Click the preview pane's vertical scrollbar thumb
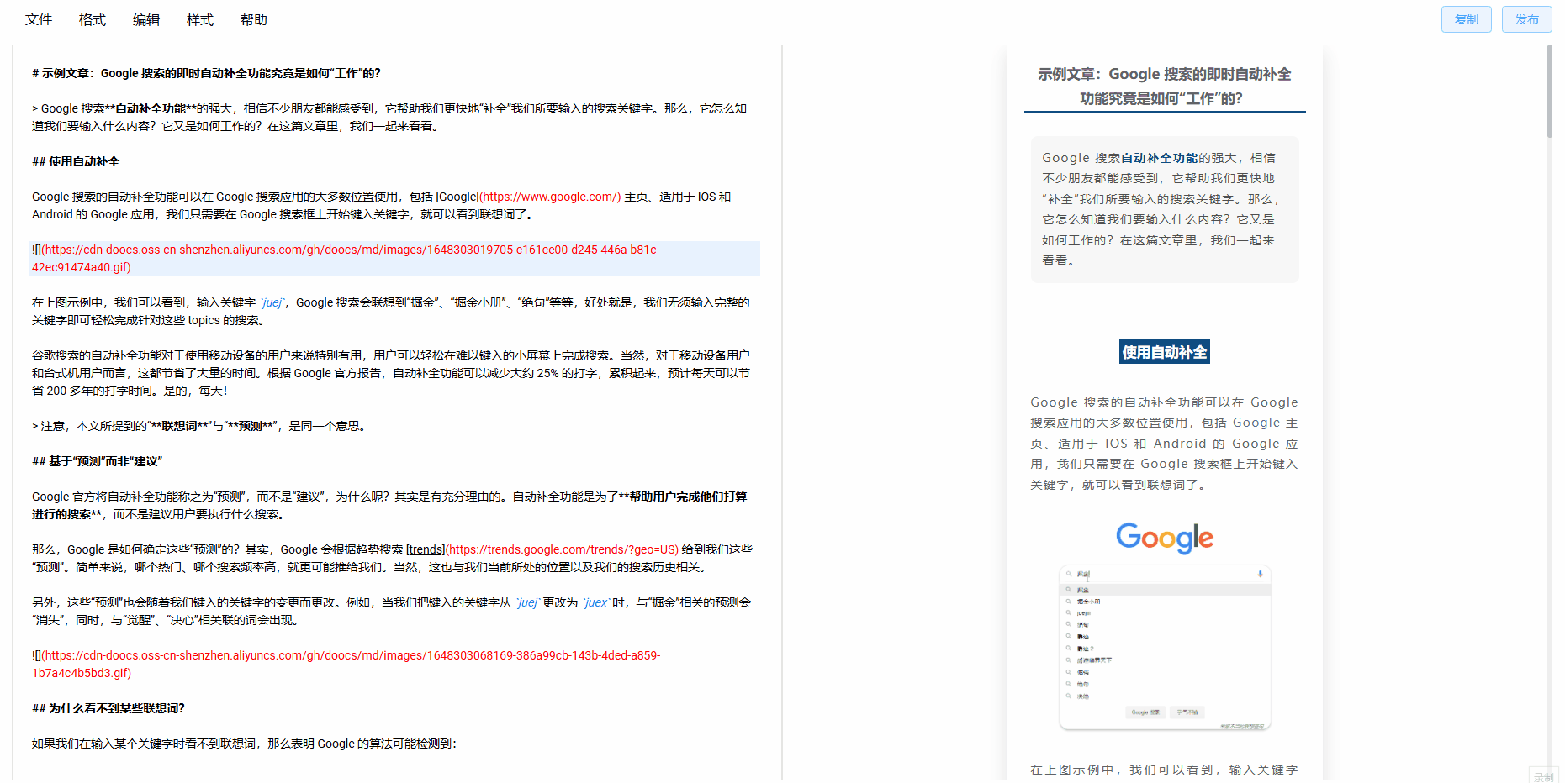The width and height of the screenshot is (1565, 783). click(1549, 92)
